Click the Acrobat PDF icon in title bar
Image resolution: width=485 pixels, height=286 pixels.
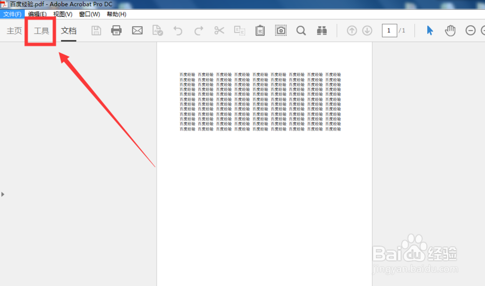click(4, 4)
